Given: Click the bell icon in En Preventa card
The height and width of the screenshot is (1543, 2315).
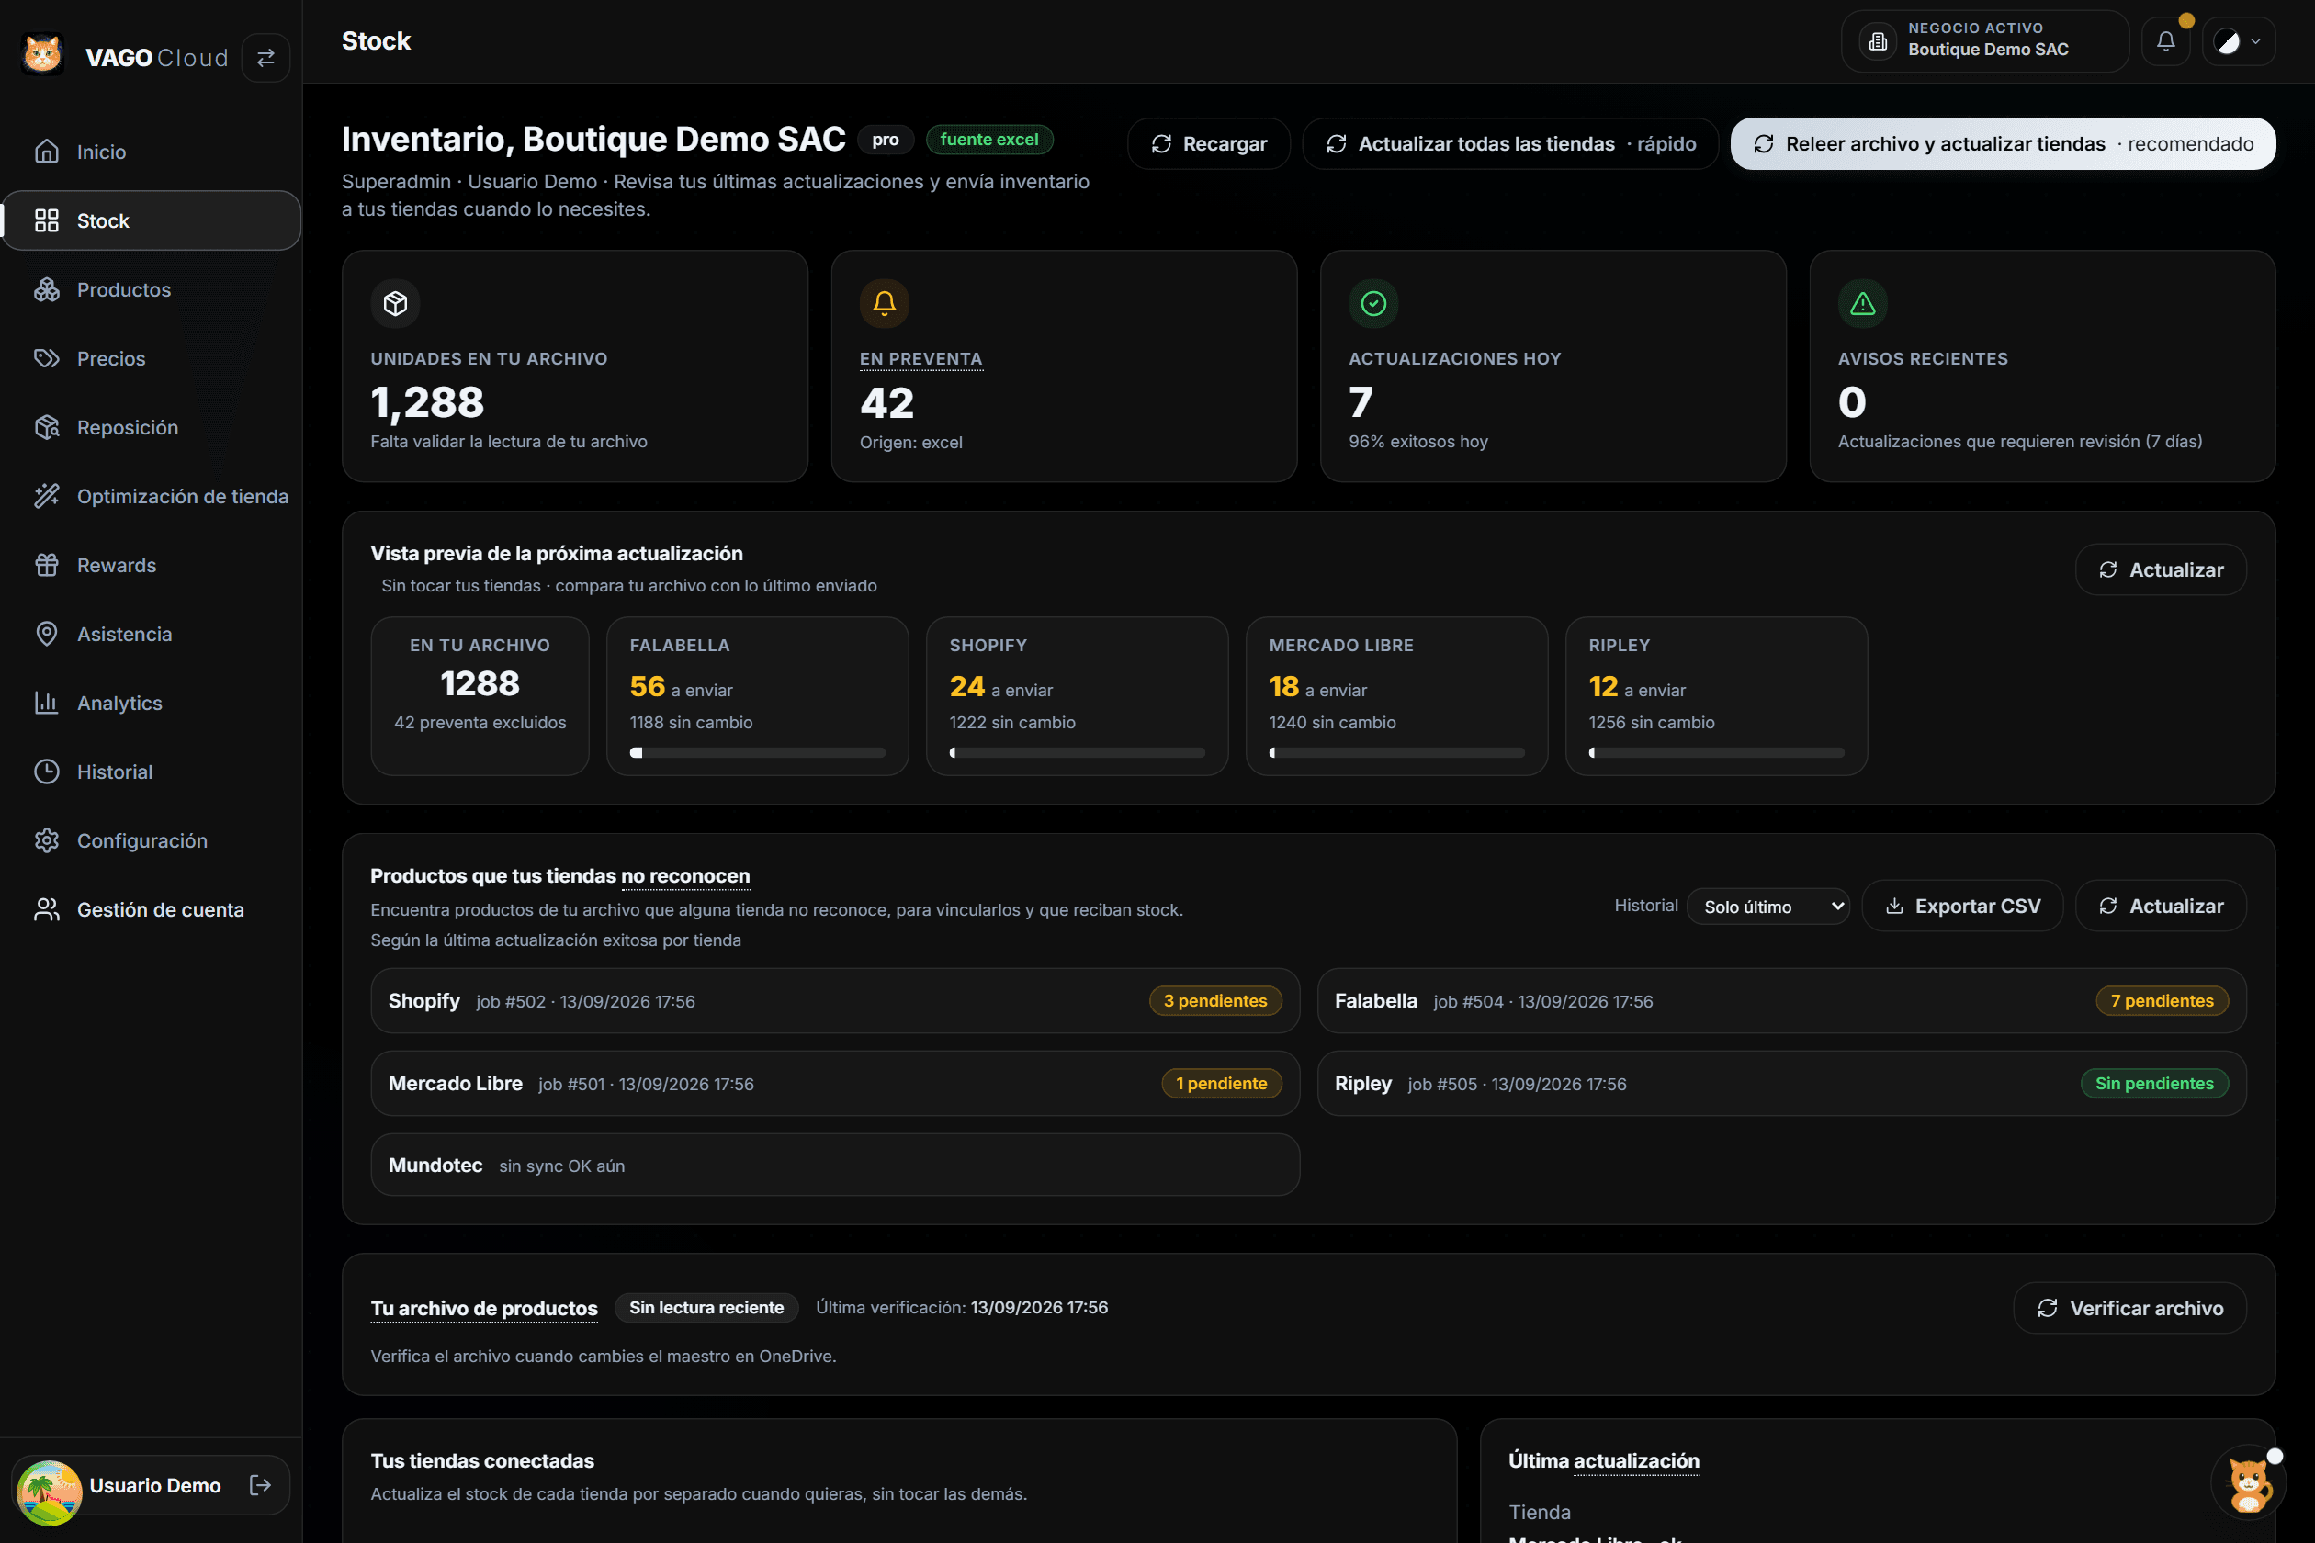Looking at the screenshot, I should [x=885, y=303].
